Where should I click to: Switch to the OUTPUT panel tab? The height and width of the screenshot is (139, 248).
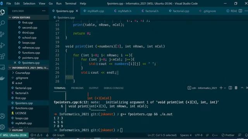[94, 88]
